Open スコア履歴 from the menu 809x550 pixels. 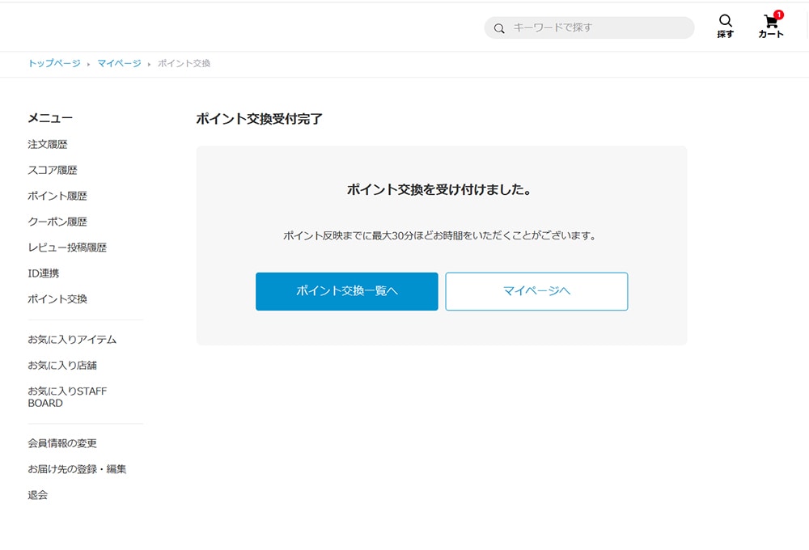pos(53,171)
